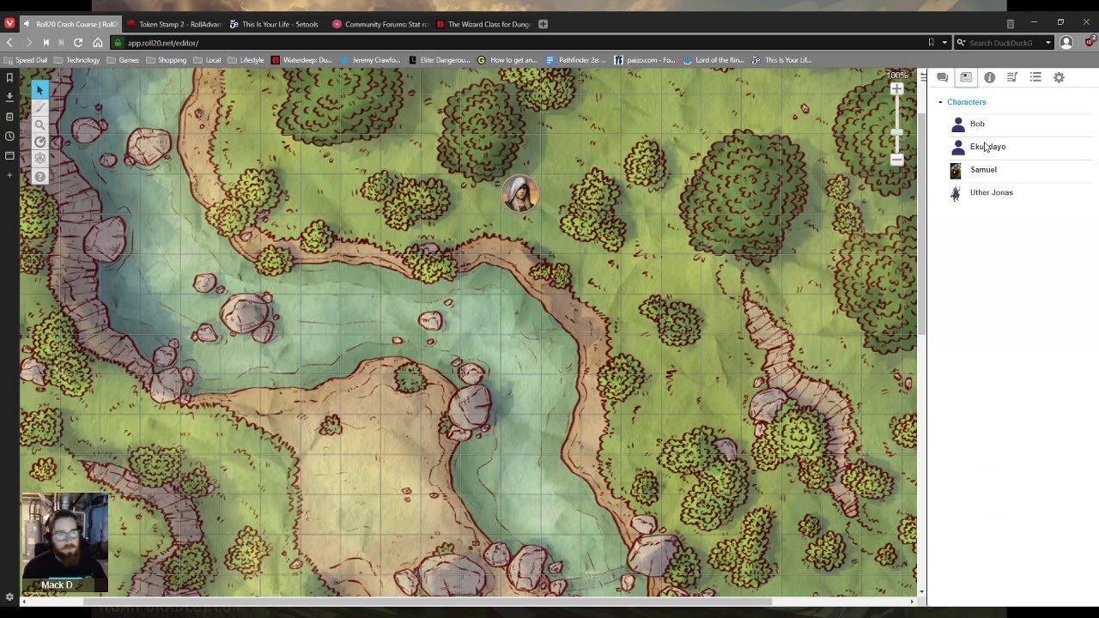Open the Chat tab in the sidebar
This screenshot has height=618, width=1099.
[x=943, y=77]
